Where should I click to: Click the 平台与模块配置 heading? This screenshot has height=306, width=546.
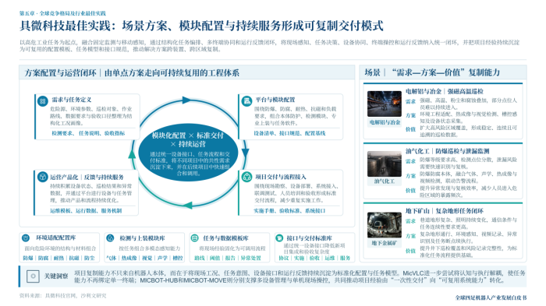[x=275, y=100]
